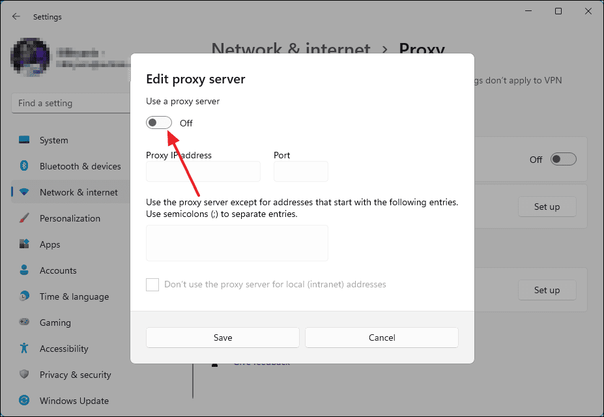The width and height of the screenshot is (604, 417).
Task: Toggle the Off switch in the background Proxy page
Action: [563, 159]
